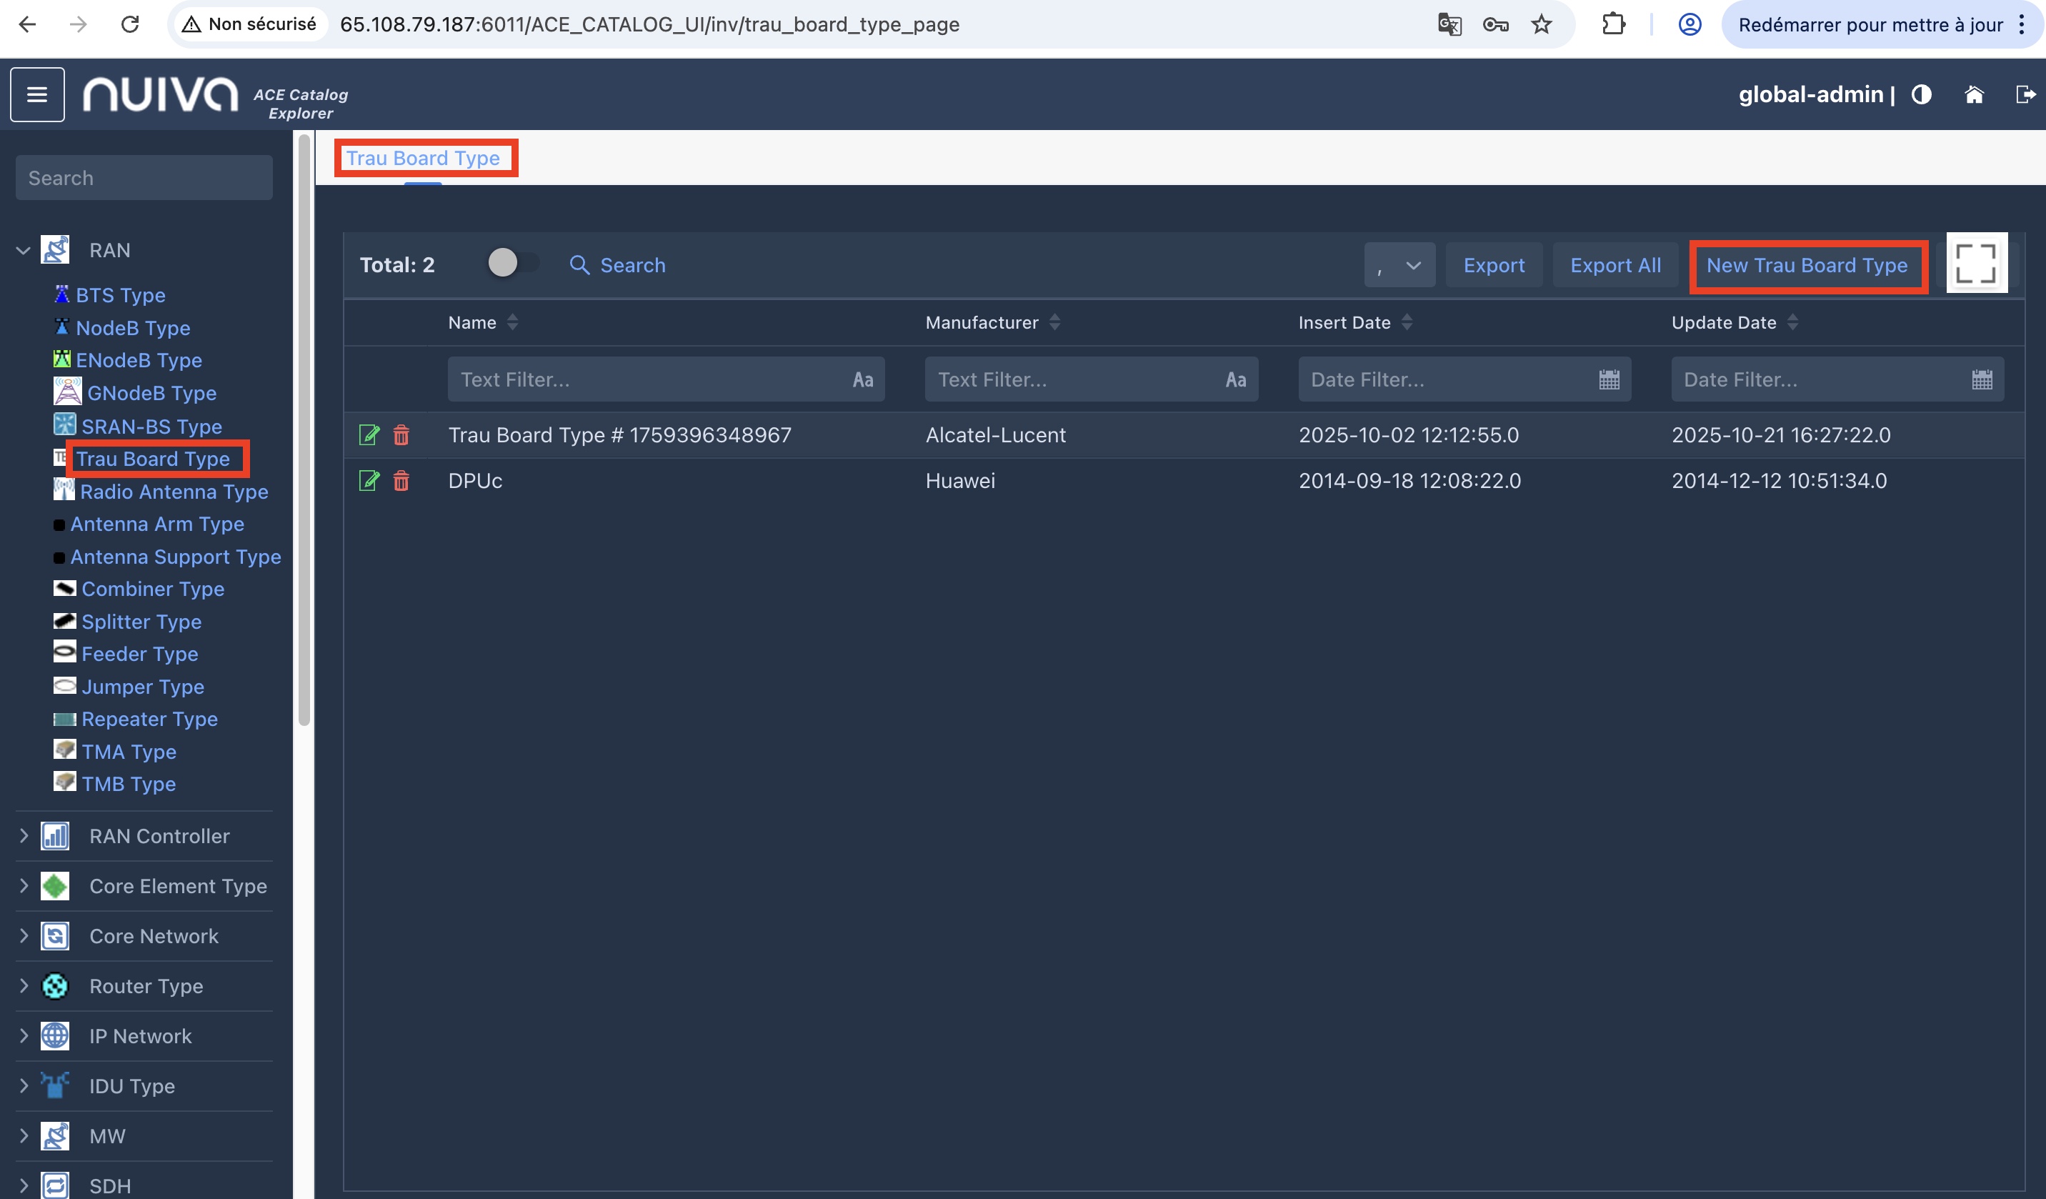Open the home icon in header
The height and width of the screenshot is (1199, 2046).
coord(1974,94)
